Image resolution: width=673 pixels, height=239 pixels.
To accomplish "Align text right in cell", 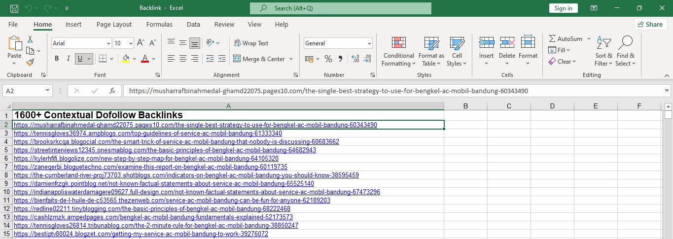I will tap(195, 59).
